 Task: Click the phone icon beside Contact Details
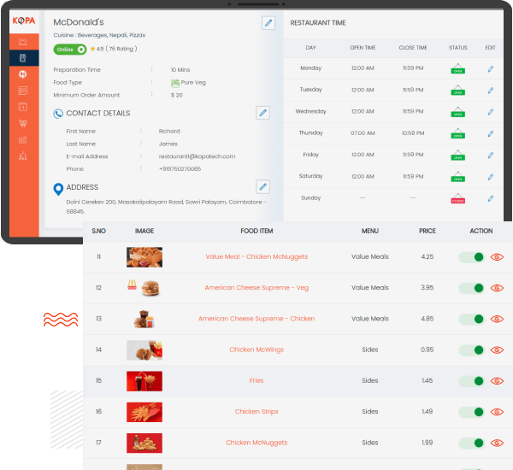point(58,114)
